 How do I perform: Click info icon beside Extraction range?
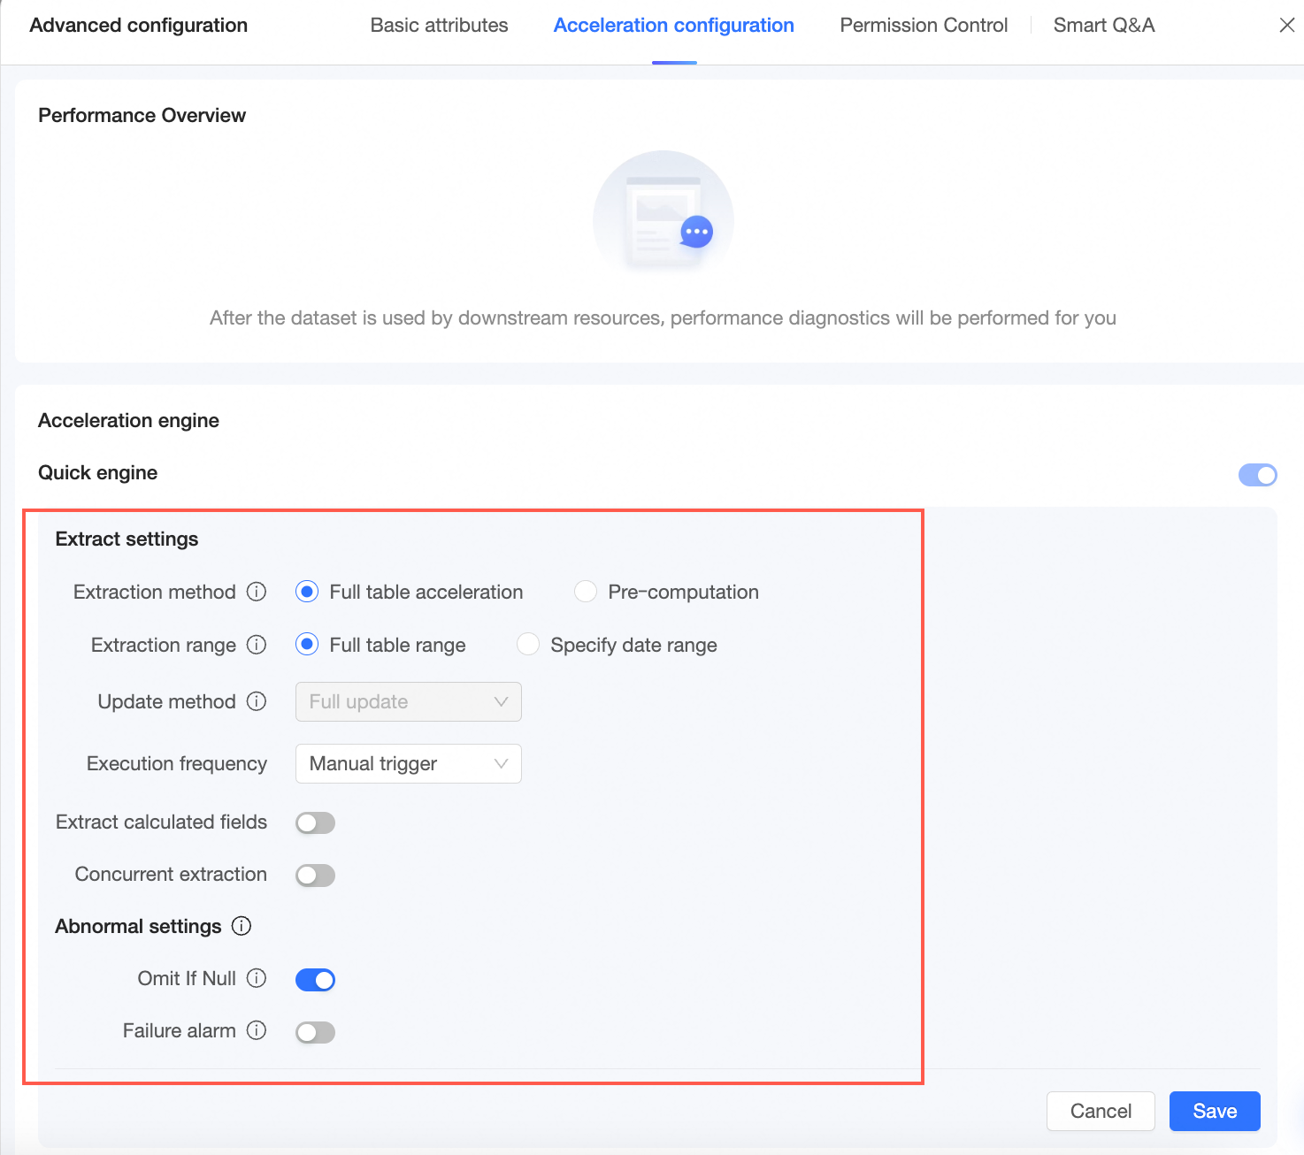pos(257,645)
